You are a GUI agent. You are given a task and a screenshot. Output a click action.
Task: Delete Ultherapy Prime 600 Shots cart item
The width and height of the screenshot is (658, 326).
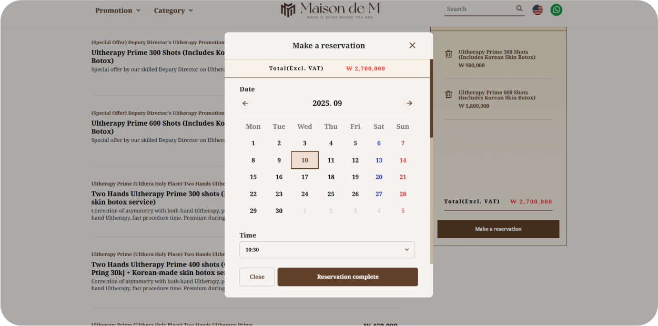point(449,95)
